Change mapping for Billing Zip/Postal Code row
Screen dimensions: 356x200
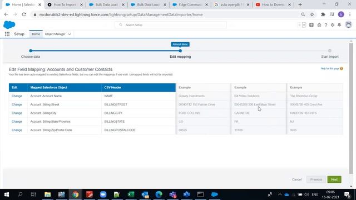click(x=17, y=130)
